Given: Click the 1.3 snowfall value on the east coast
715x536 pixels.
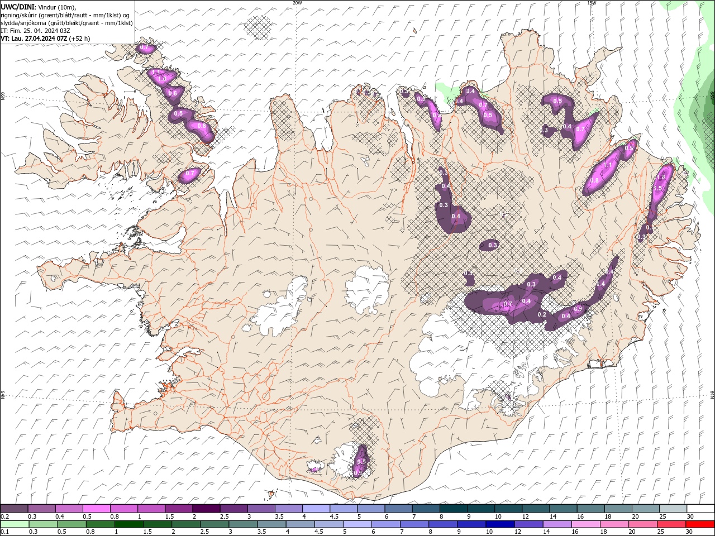Looking at the screenshot, I should click(662, 177).
